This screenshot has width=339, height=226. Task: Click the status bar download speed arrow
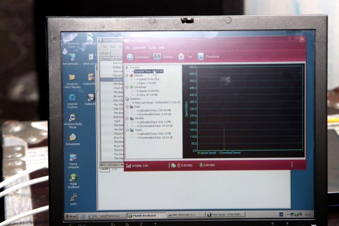[x=201, y=165]
